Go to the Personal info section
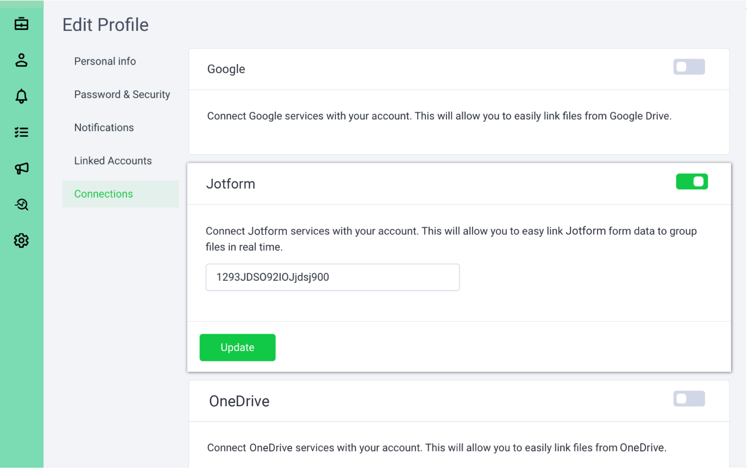The width and height of the screenshot is (747, 468). click(x=105, y=61)
